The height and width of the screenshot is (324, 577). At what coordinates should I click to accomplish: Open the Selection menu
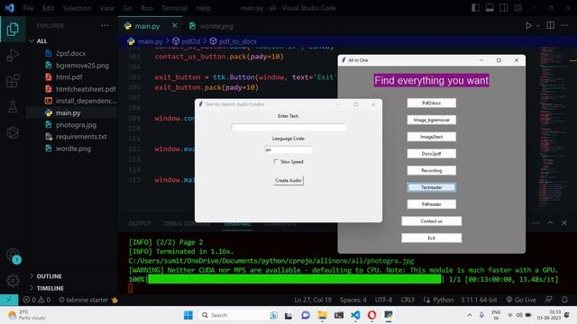coord(77,8)
